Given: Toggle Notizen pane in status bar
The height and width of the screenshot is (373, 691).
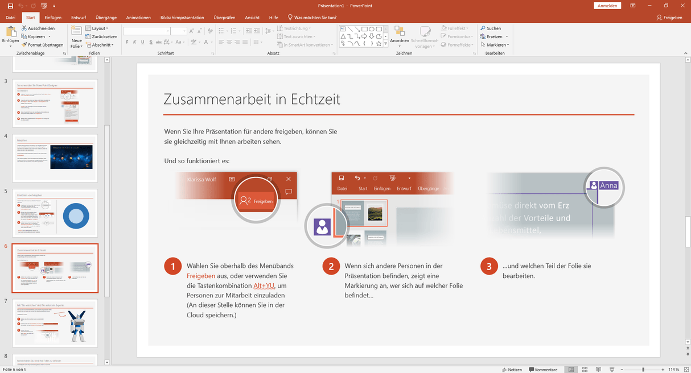Looking at the screenshot, I should [x=511, y=370].
